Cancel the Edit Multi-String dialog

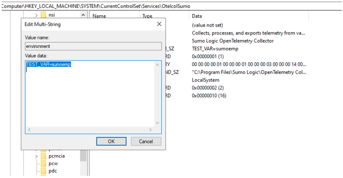click(x=146, y=141)
